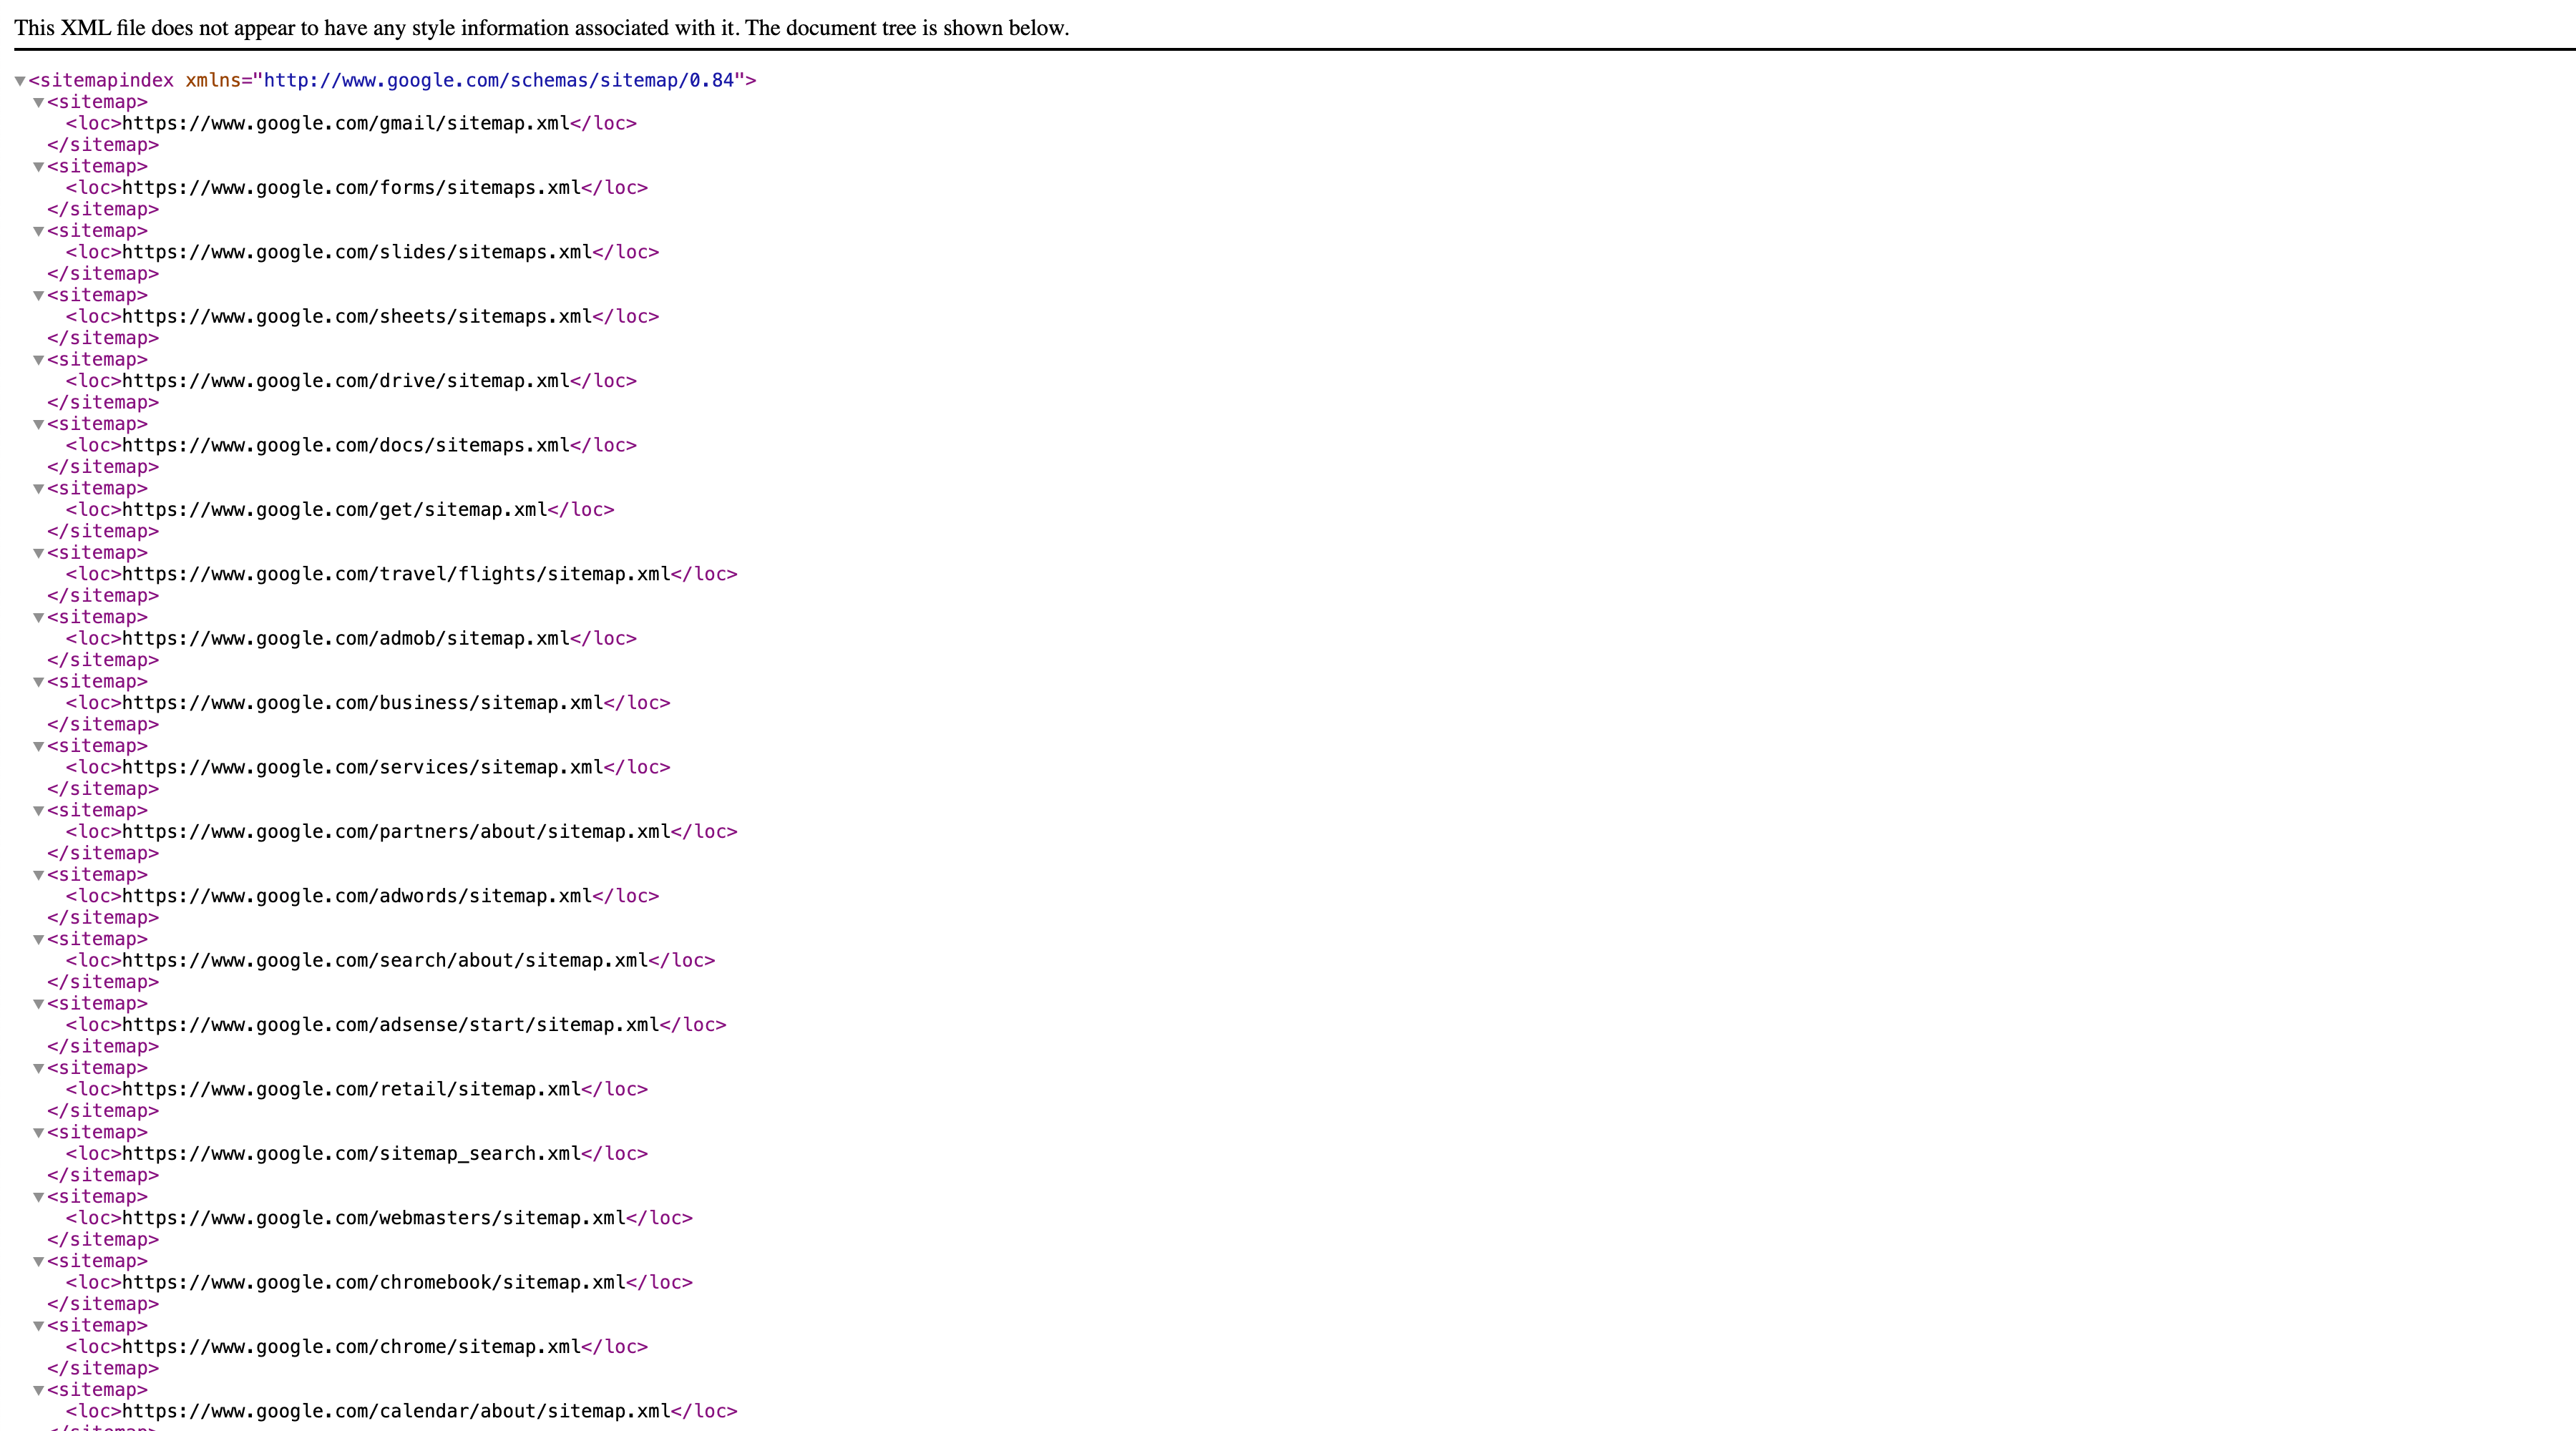Collapse the sitemap node above admob URL
The width and height of the screenshot is (2576, 1431).
[39, 618]
